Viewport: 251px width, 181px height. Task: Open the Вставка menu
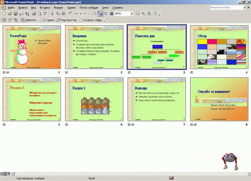[x=45, y=8]
